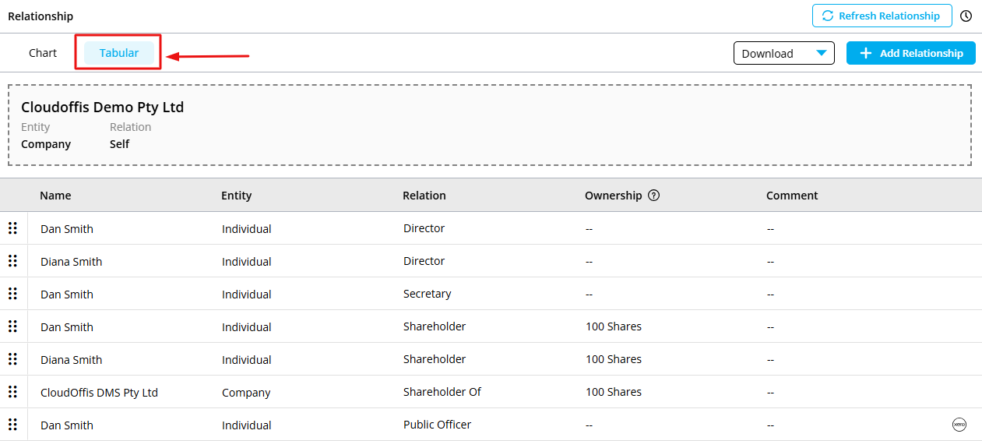Click the Cloudoffis Demo Pty Ltd heading
The image size is (982, 441).
[102, 108]
